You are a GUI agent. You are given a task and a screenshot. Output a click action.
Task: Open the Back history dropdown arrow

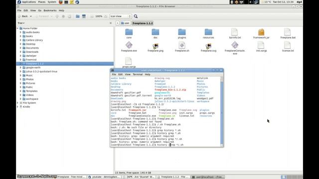31,16
